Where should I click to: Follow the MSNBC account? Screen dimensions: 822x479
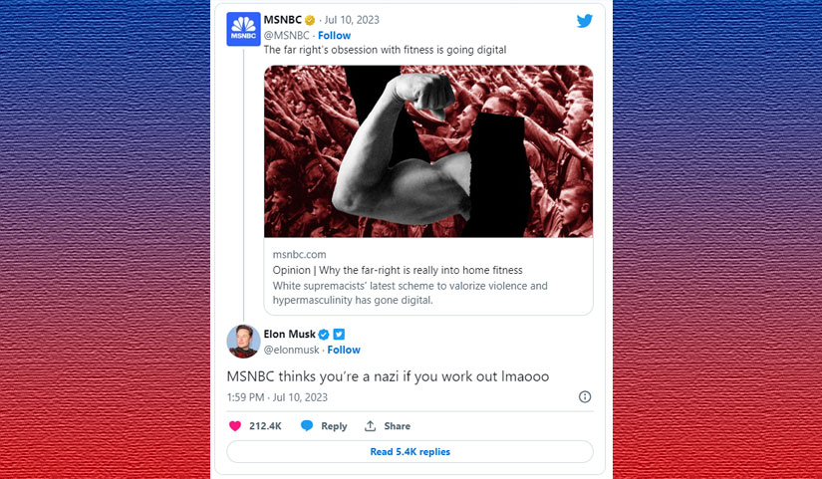coord(334,36)
